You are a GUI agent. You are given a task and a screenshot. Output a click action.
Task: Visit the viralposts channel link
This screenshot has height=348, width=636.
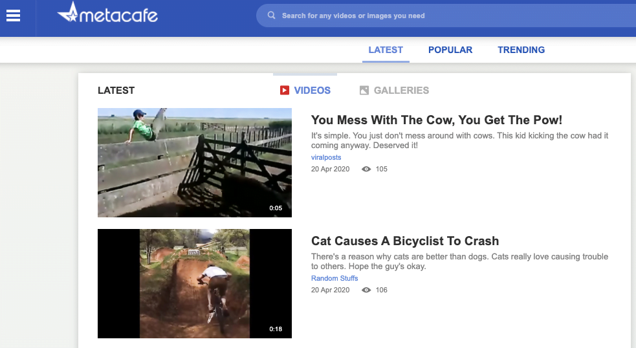(x=326, y=157)
